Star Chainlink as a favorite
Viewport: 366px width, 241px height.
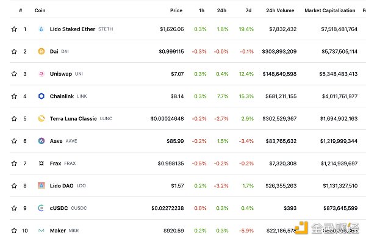click(14, 96)
